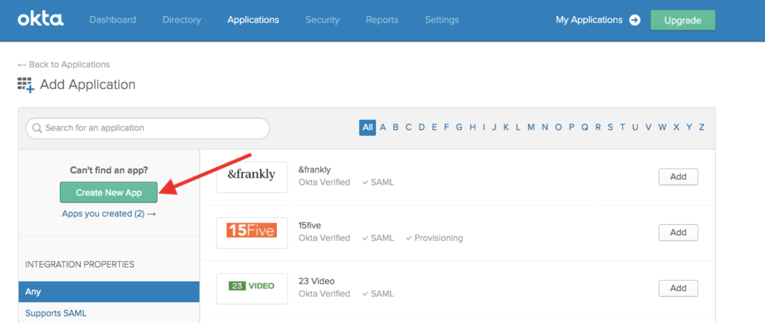Filter apps by letter L
The width and height of the screenshot is (765, 323).
click(x=518, y=127)
